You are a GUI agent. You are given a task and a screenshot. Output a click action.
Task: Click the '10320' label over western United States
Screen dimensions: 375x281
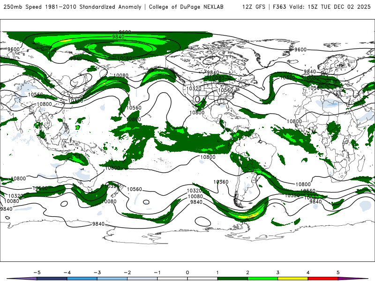(x=194, y=89)
